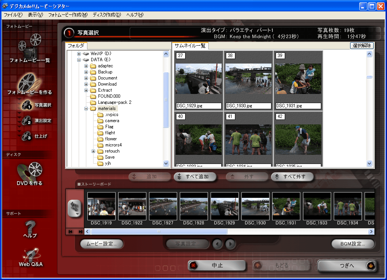Screen dimensions: 387x280
Task: Open the フォトムービー作成(M) menu
Action: point(68,15)
